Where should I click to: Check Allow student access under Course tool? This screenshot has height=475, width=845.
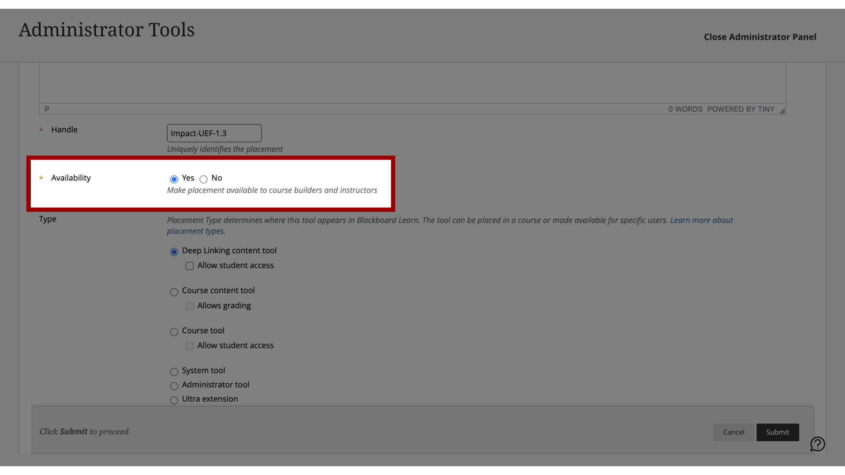coord(189,346)
